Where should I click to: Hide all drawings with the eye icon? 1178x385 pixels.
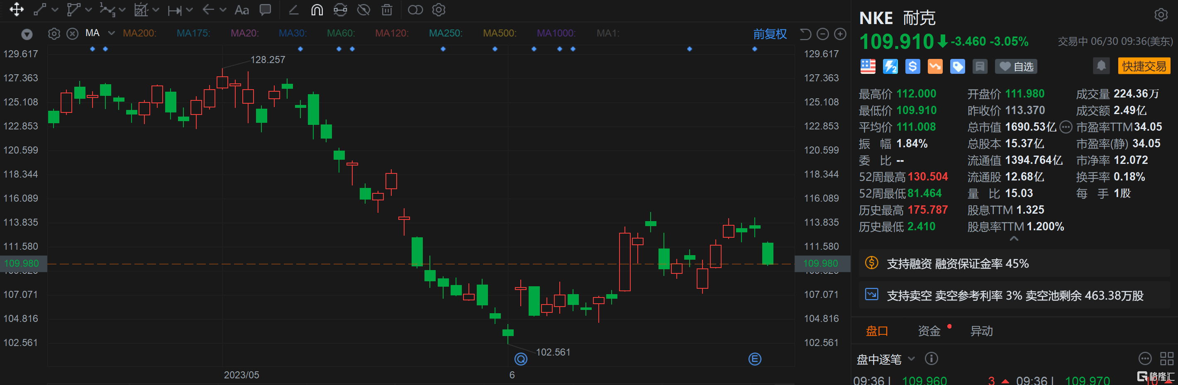tap(363, 10)
